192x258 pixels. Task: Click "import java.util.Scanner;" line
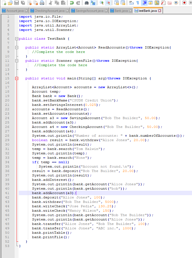click(x=46, y=30)
